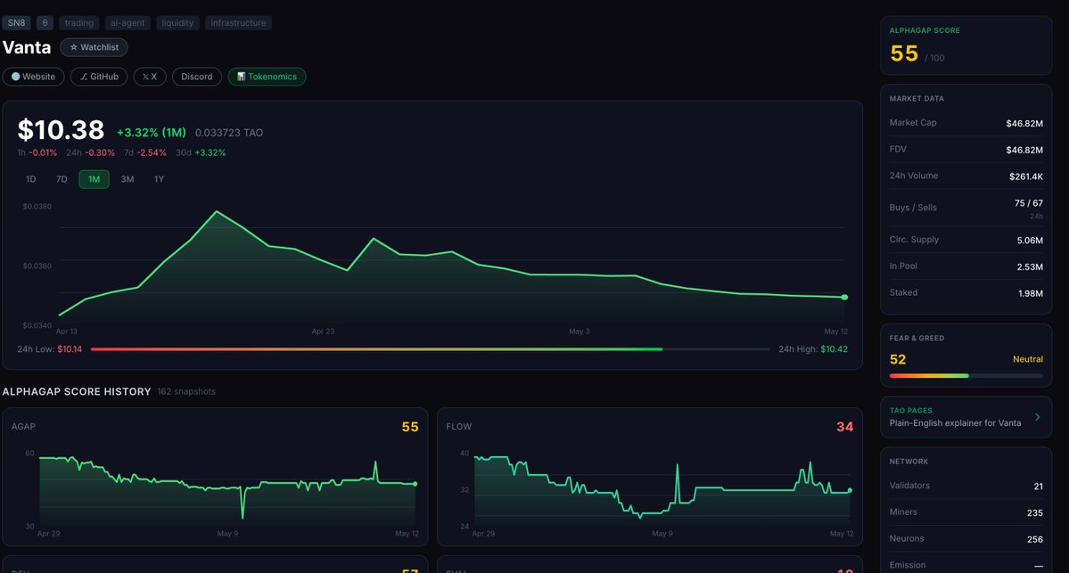
Task: Click the 162 snapshots label
Action: [x=186, y=392]
